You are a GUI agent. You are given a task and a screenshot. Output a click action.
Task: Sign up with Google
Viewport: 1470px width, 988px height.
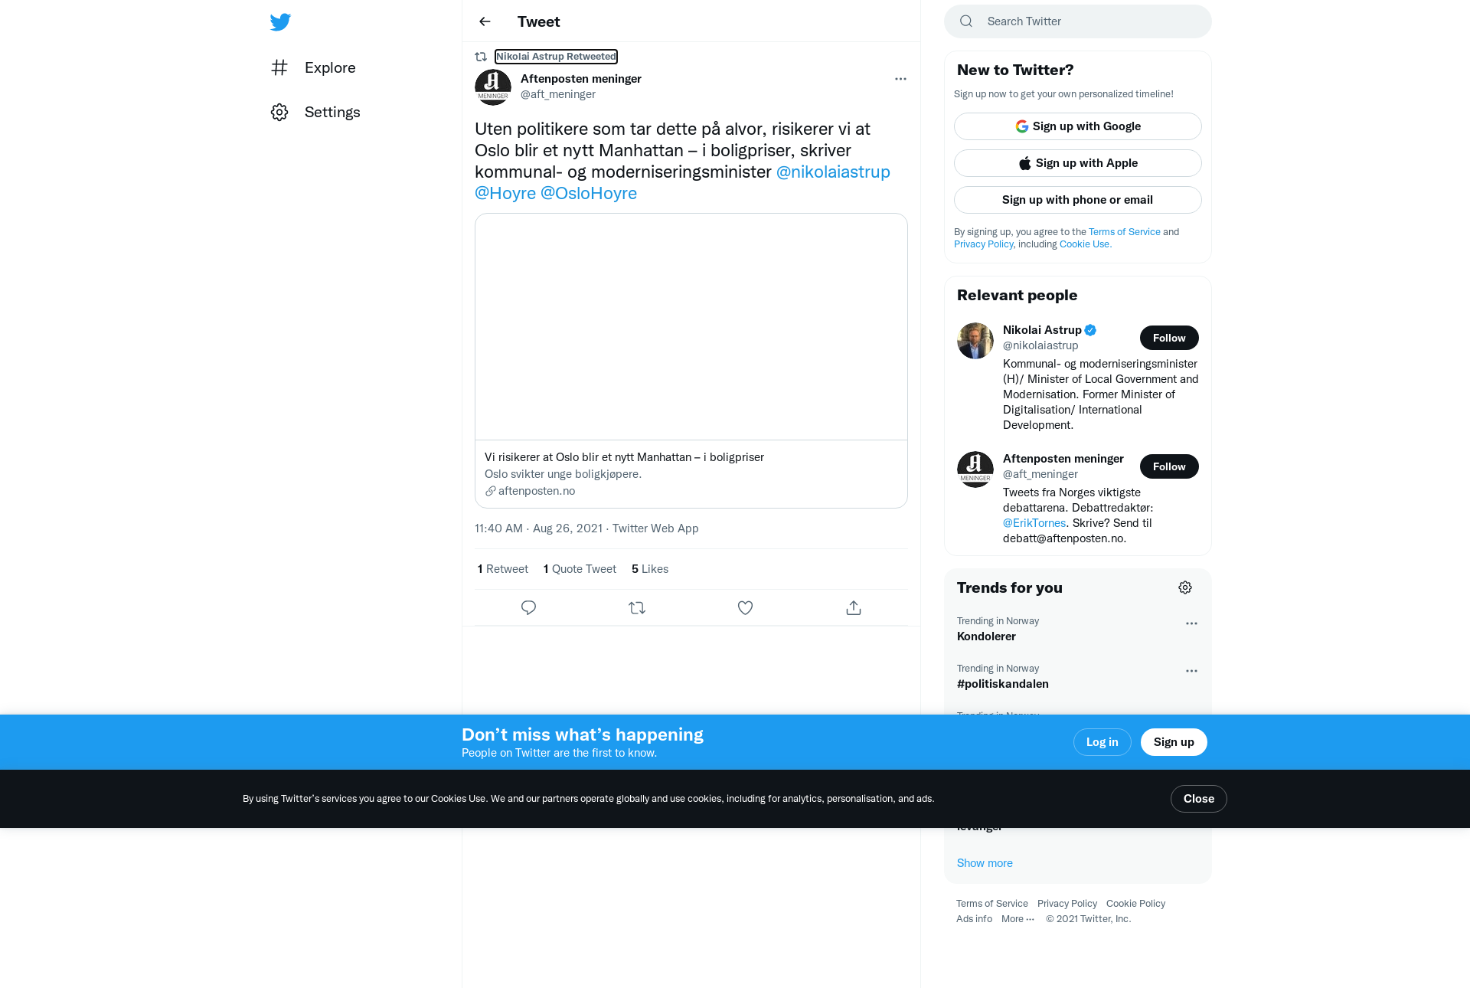click(x=1078, y=126)
